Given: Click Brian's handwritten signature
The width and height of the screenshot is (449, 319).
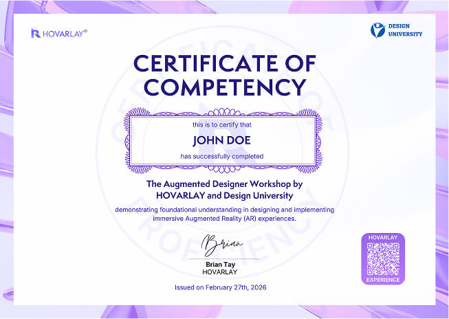Looking at the screenshot, I should pyautogui.click(x=221, y=244).
